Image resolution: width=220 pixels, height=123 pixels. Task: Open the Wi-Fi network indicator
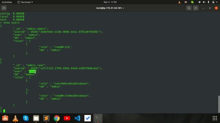click(199, 2)
